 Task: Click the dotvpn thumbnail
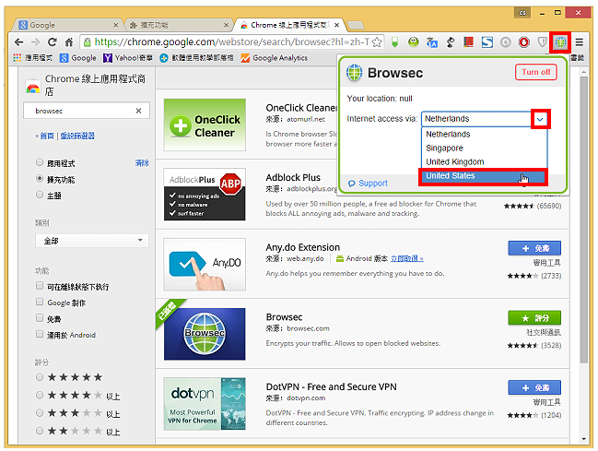pos(205,404)
